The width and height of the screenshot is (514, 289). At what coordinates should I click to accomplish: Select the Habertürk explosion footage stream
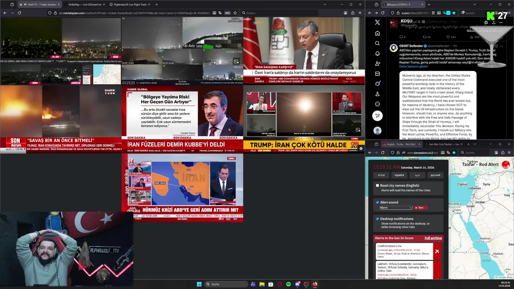61,118
